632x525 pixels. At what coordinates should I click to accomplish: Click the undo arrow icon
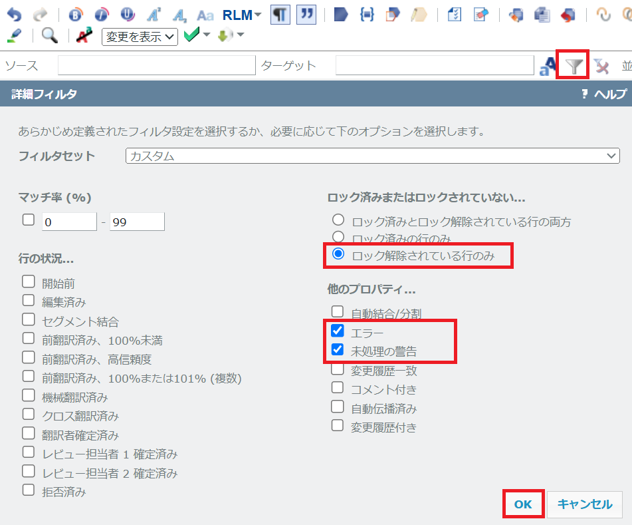coord(13,15)
